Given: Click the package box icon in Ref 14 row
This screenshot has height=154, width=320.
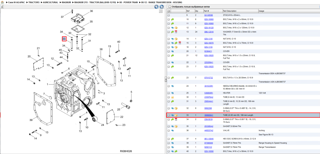Looking at the screenshot, I should coord(176,39).
